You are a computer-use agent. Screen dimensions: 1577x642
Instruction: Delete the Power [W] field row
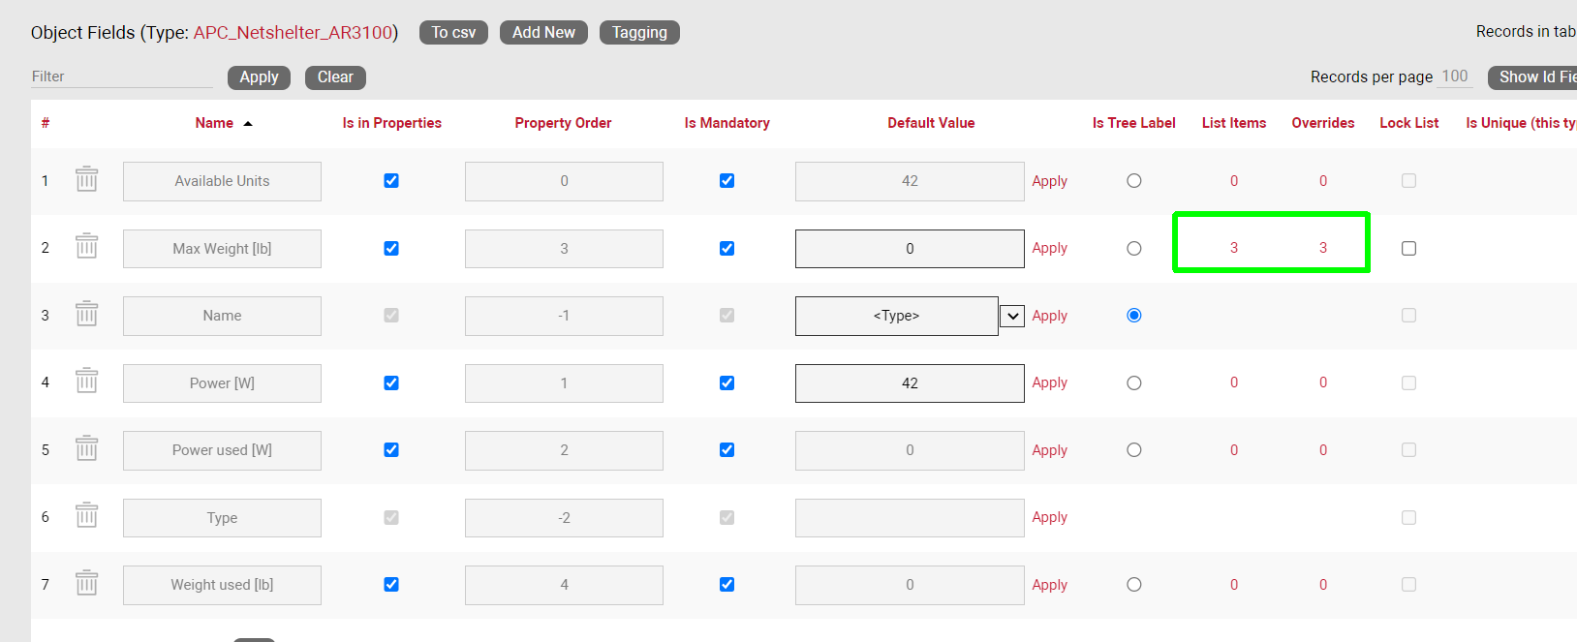tap(86, 382)
